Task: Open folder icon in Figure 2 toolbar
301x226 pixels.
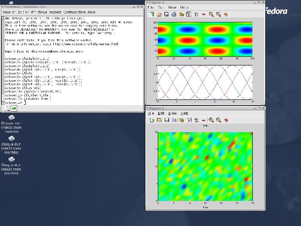Action: 159,120
